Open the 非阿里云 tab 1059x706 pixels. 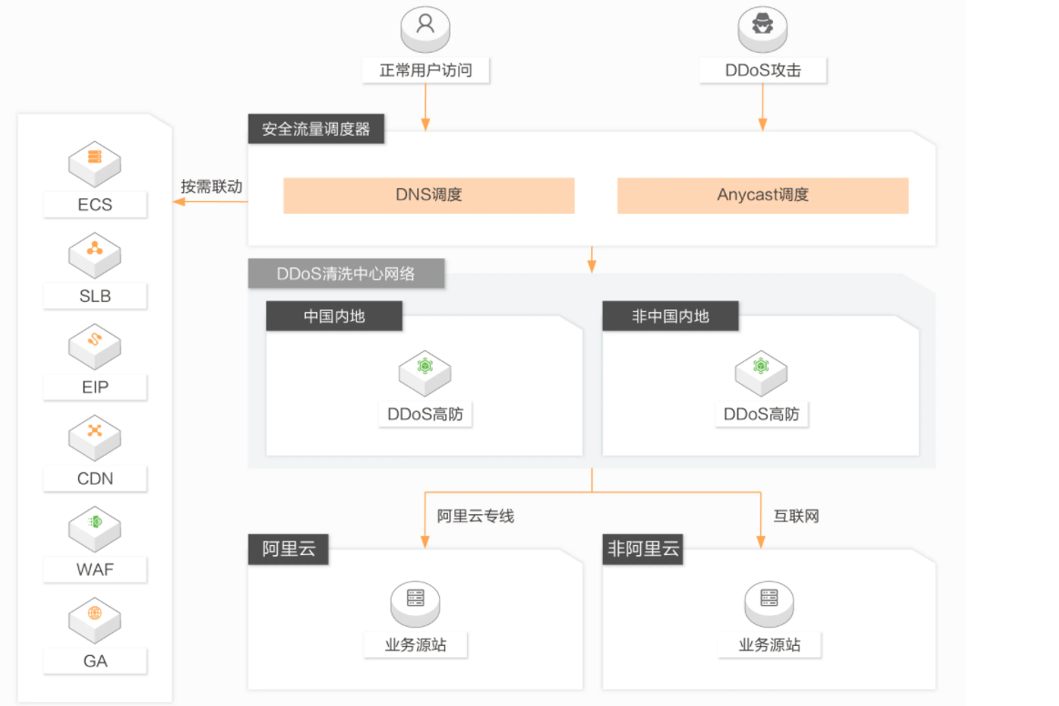[642, 550]
